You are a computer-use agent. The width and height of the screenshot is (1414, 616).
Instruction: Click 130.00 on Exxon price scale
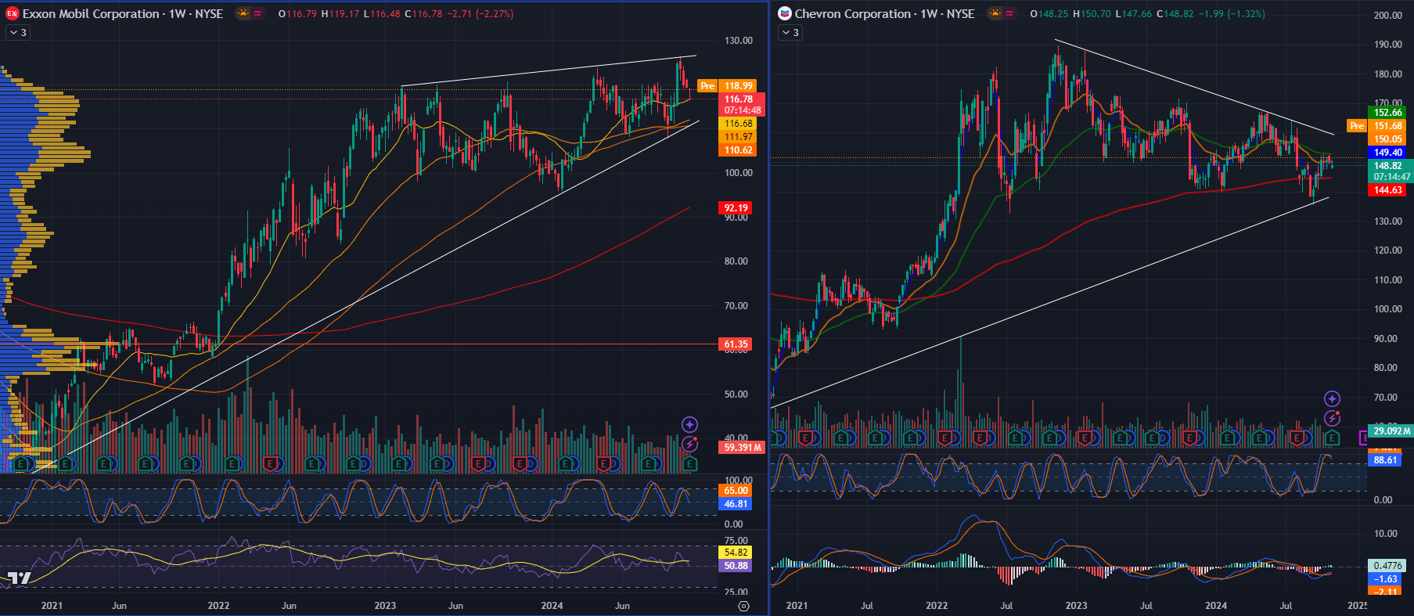[739, 41]
